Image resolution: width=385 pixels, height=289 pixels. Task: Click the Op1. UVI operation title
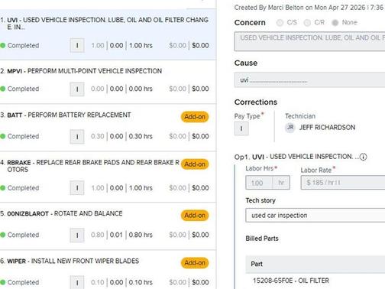(296, 157)
